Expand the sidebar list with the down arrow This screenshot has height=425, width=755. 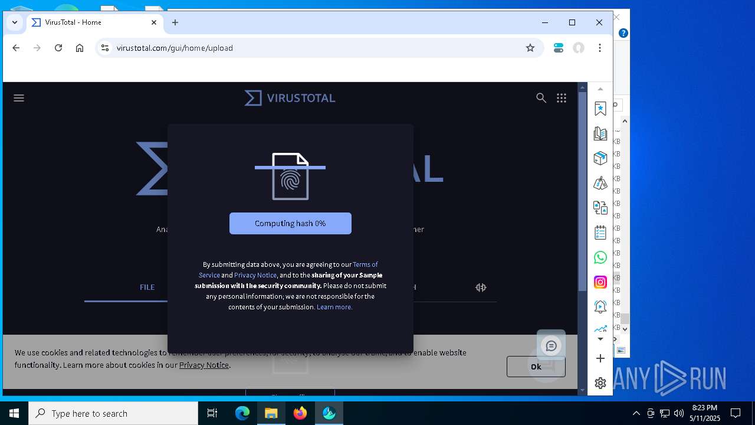tap(600, 339)
